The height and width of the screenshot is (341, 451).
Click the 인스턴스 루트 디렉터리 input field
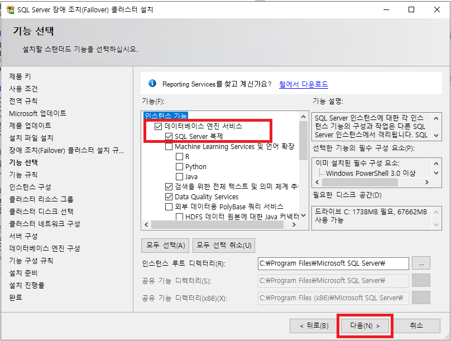333,263
